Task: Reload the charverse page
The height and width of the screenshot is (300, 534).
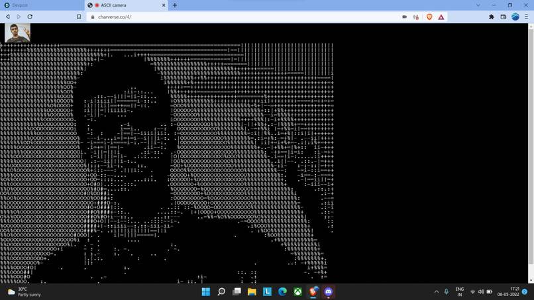Action: click(30, 17)
